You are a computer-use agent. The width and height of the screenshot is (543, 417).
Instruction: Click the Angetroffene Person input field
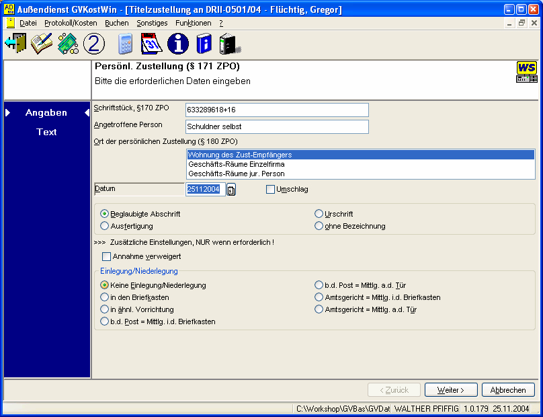[x=277, y=126]
